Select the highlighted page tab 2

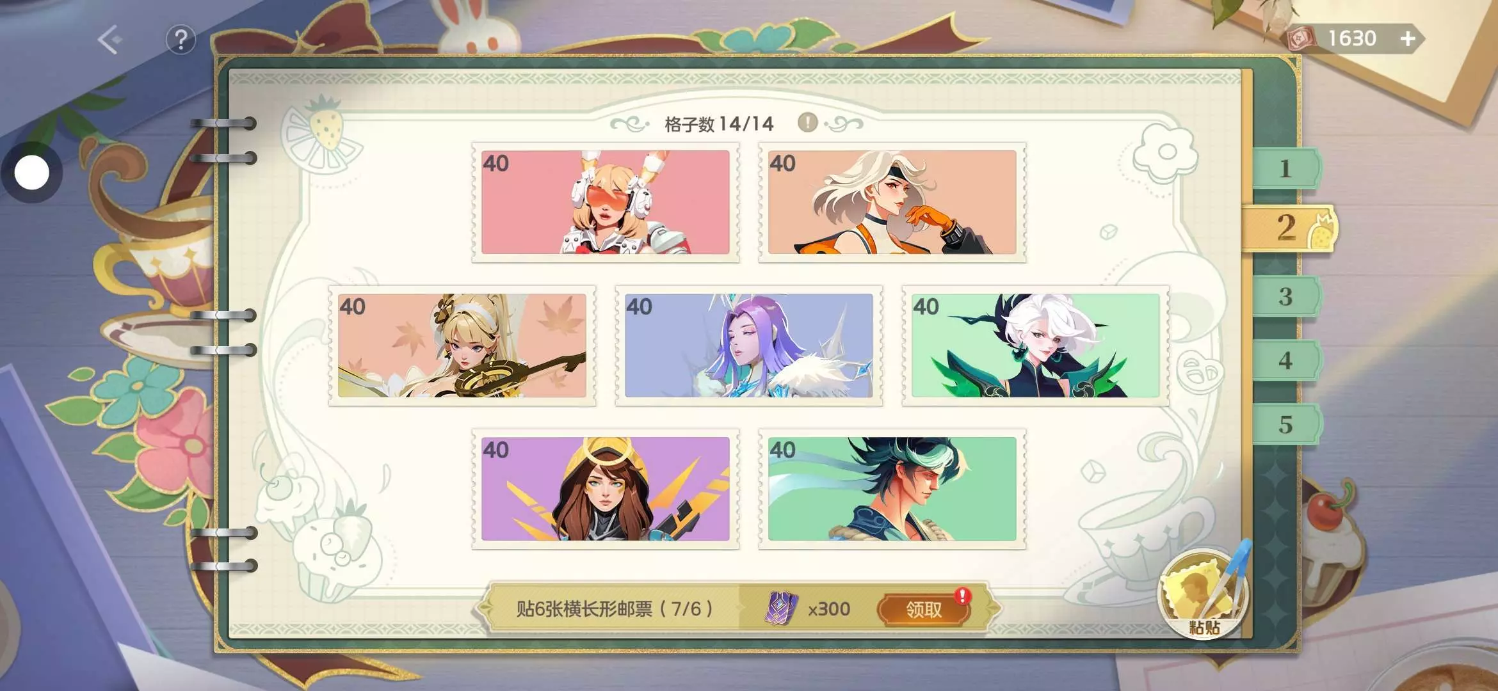(1288, 228)
